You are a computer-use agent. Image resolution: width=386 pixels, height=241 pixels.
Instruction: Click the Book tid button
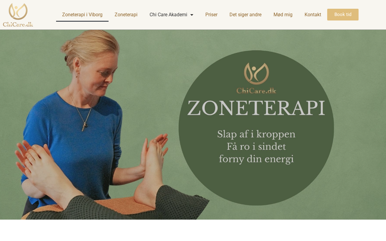coord(343,14)
